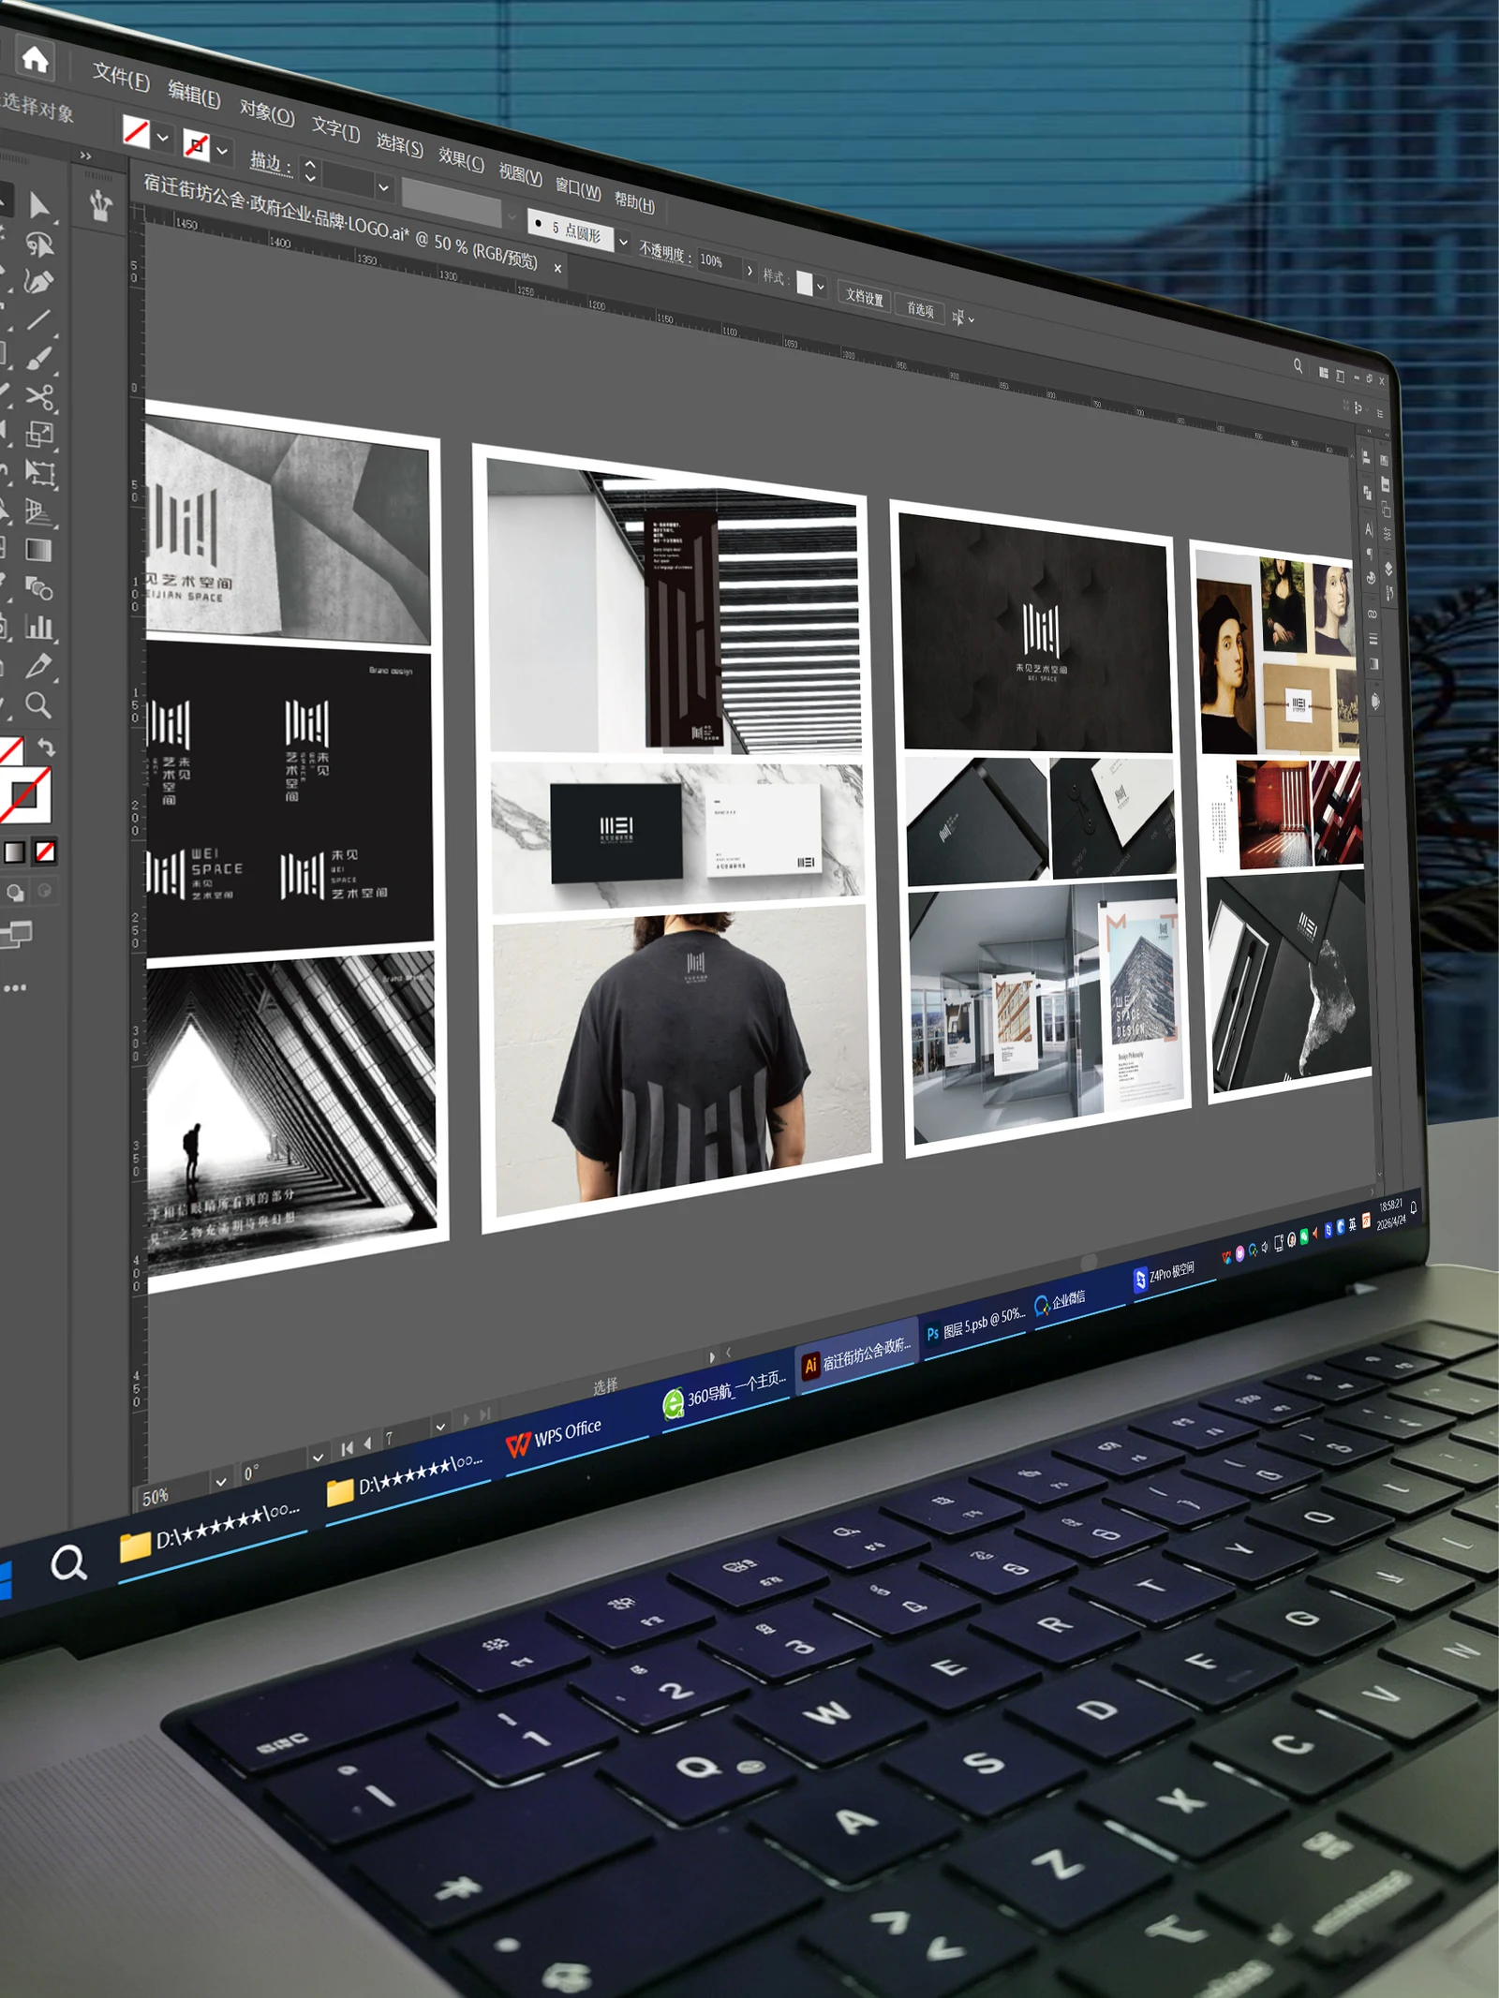Open the 50% zoom level dropdown

tap(221, 1482)
